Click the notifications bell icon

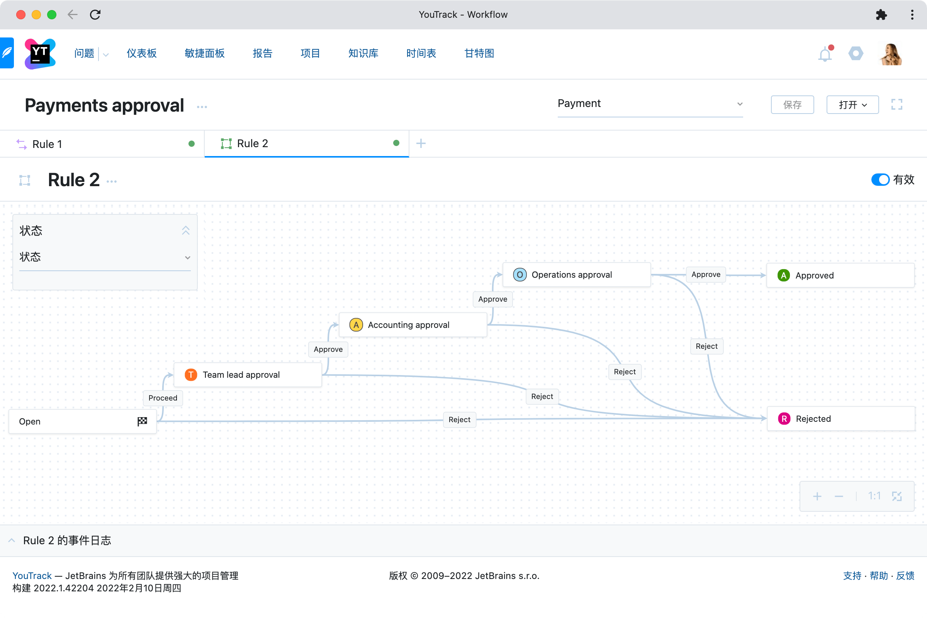825,54
